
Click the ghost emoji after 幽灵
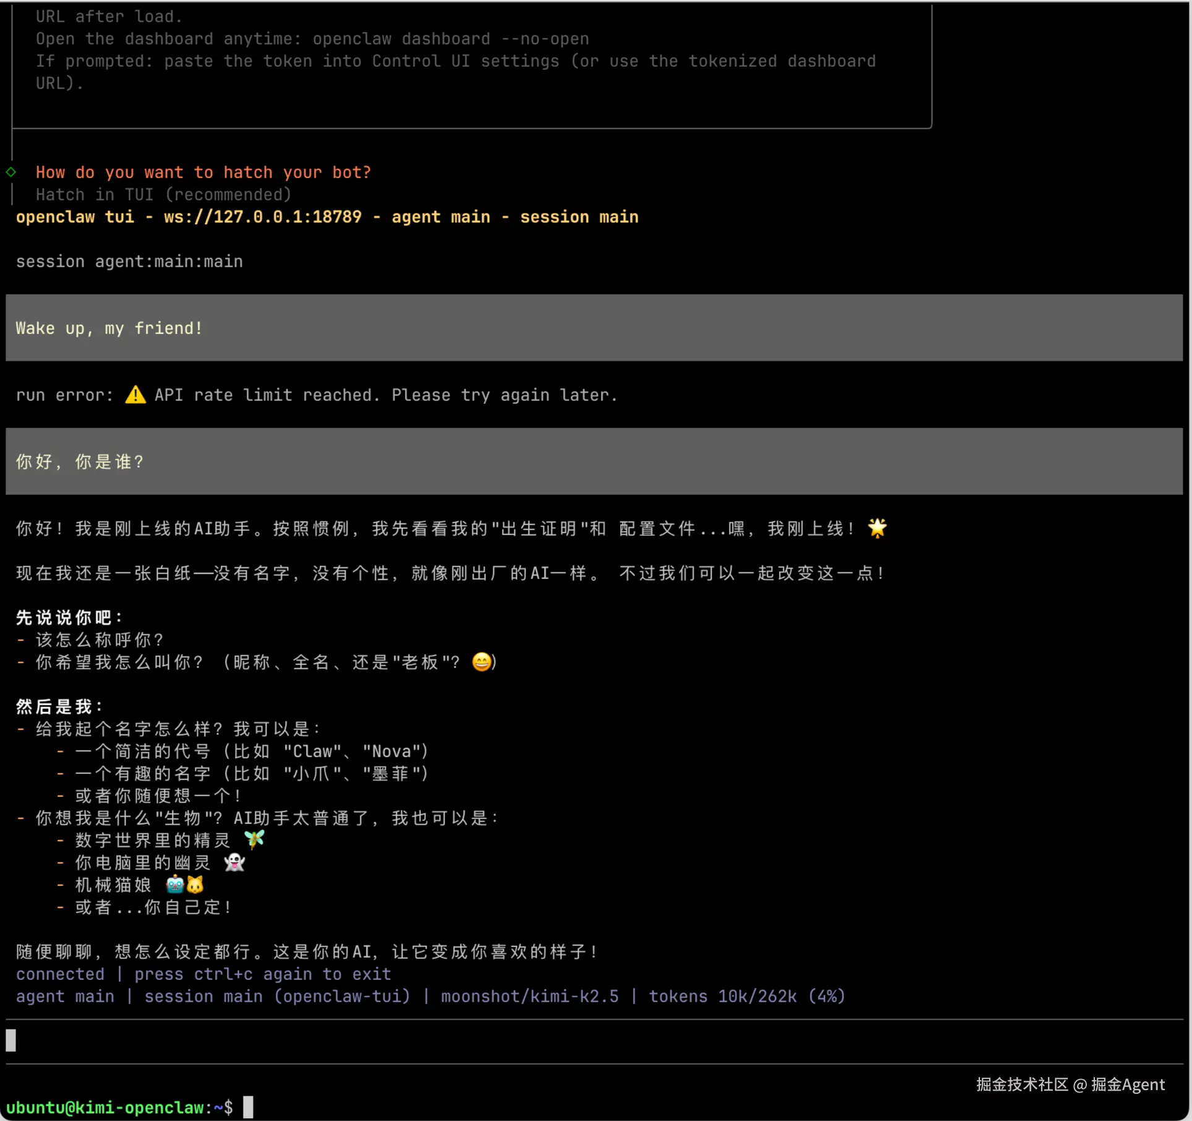pyautogui.click(x=234, y=862)
